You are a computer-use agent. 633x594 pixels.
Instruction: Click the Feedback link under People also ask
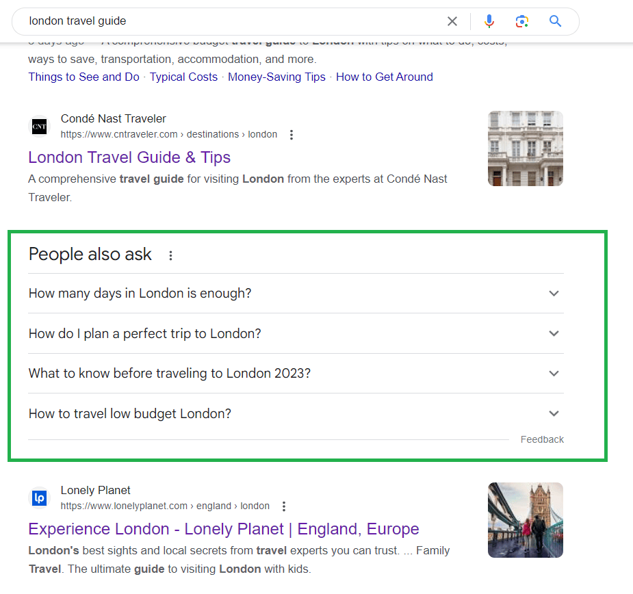coord(541,439)
